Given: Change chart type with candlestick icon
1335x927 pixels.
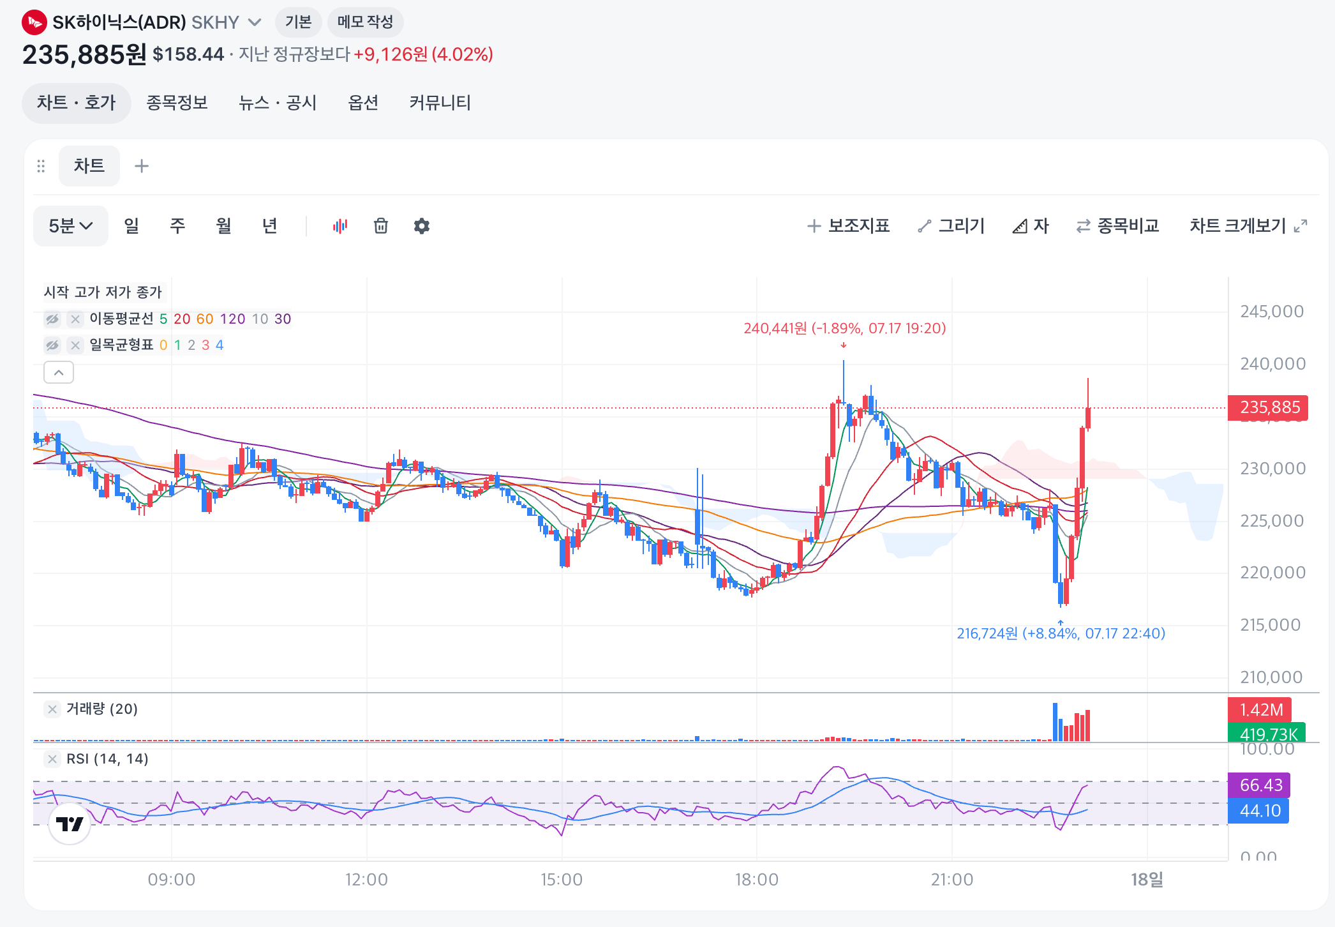Looking at the screenshot, I should point(340,226).
